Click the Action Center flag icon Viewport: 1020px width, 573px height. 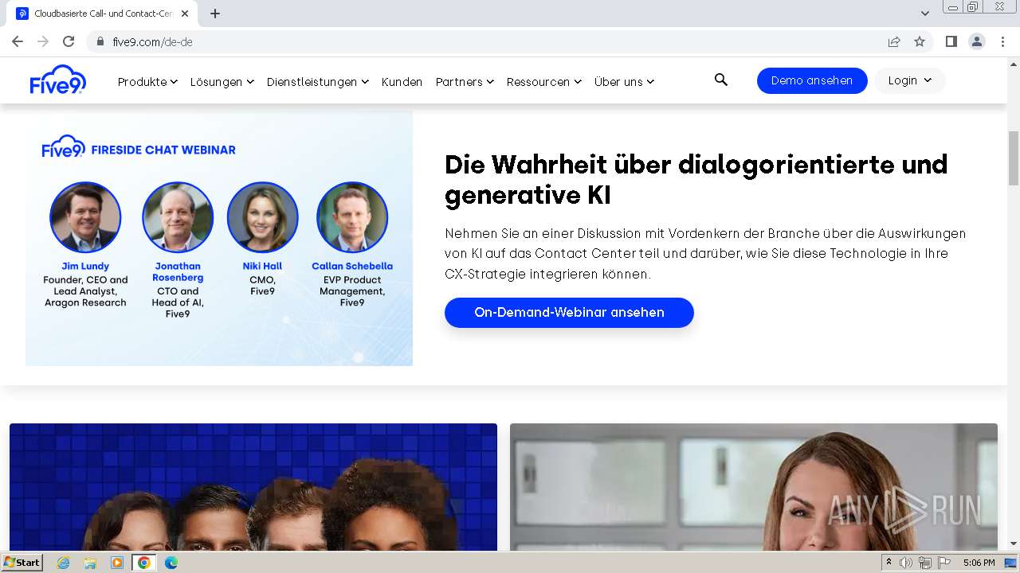[x=944, y=563]
